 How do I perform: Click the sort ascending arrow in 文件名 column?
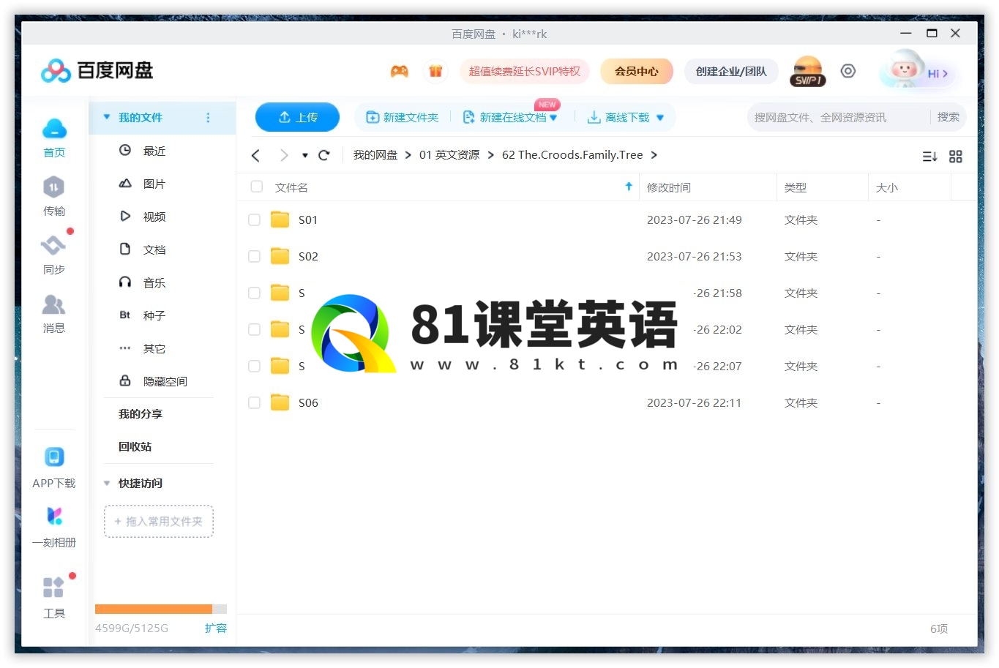(x=629, y=187)
